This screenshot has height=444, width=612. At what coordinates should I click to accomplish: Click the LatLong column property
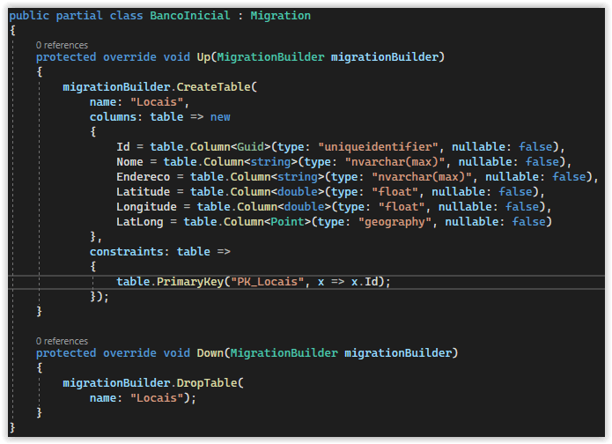140,222
